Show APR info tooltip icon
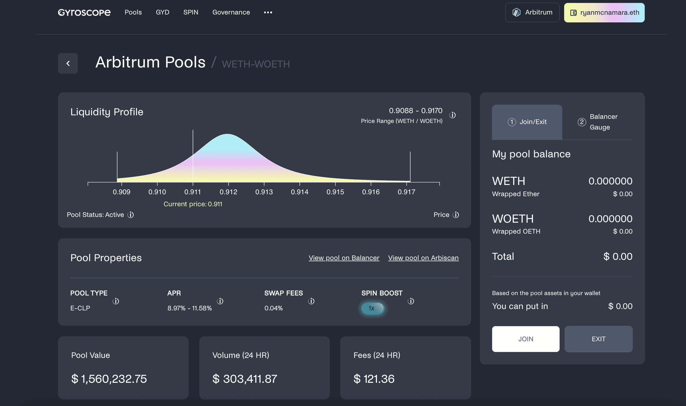 tap(220, 301)
